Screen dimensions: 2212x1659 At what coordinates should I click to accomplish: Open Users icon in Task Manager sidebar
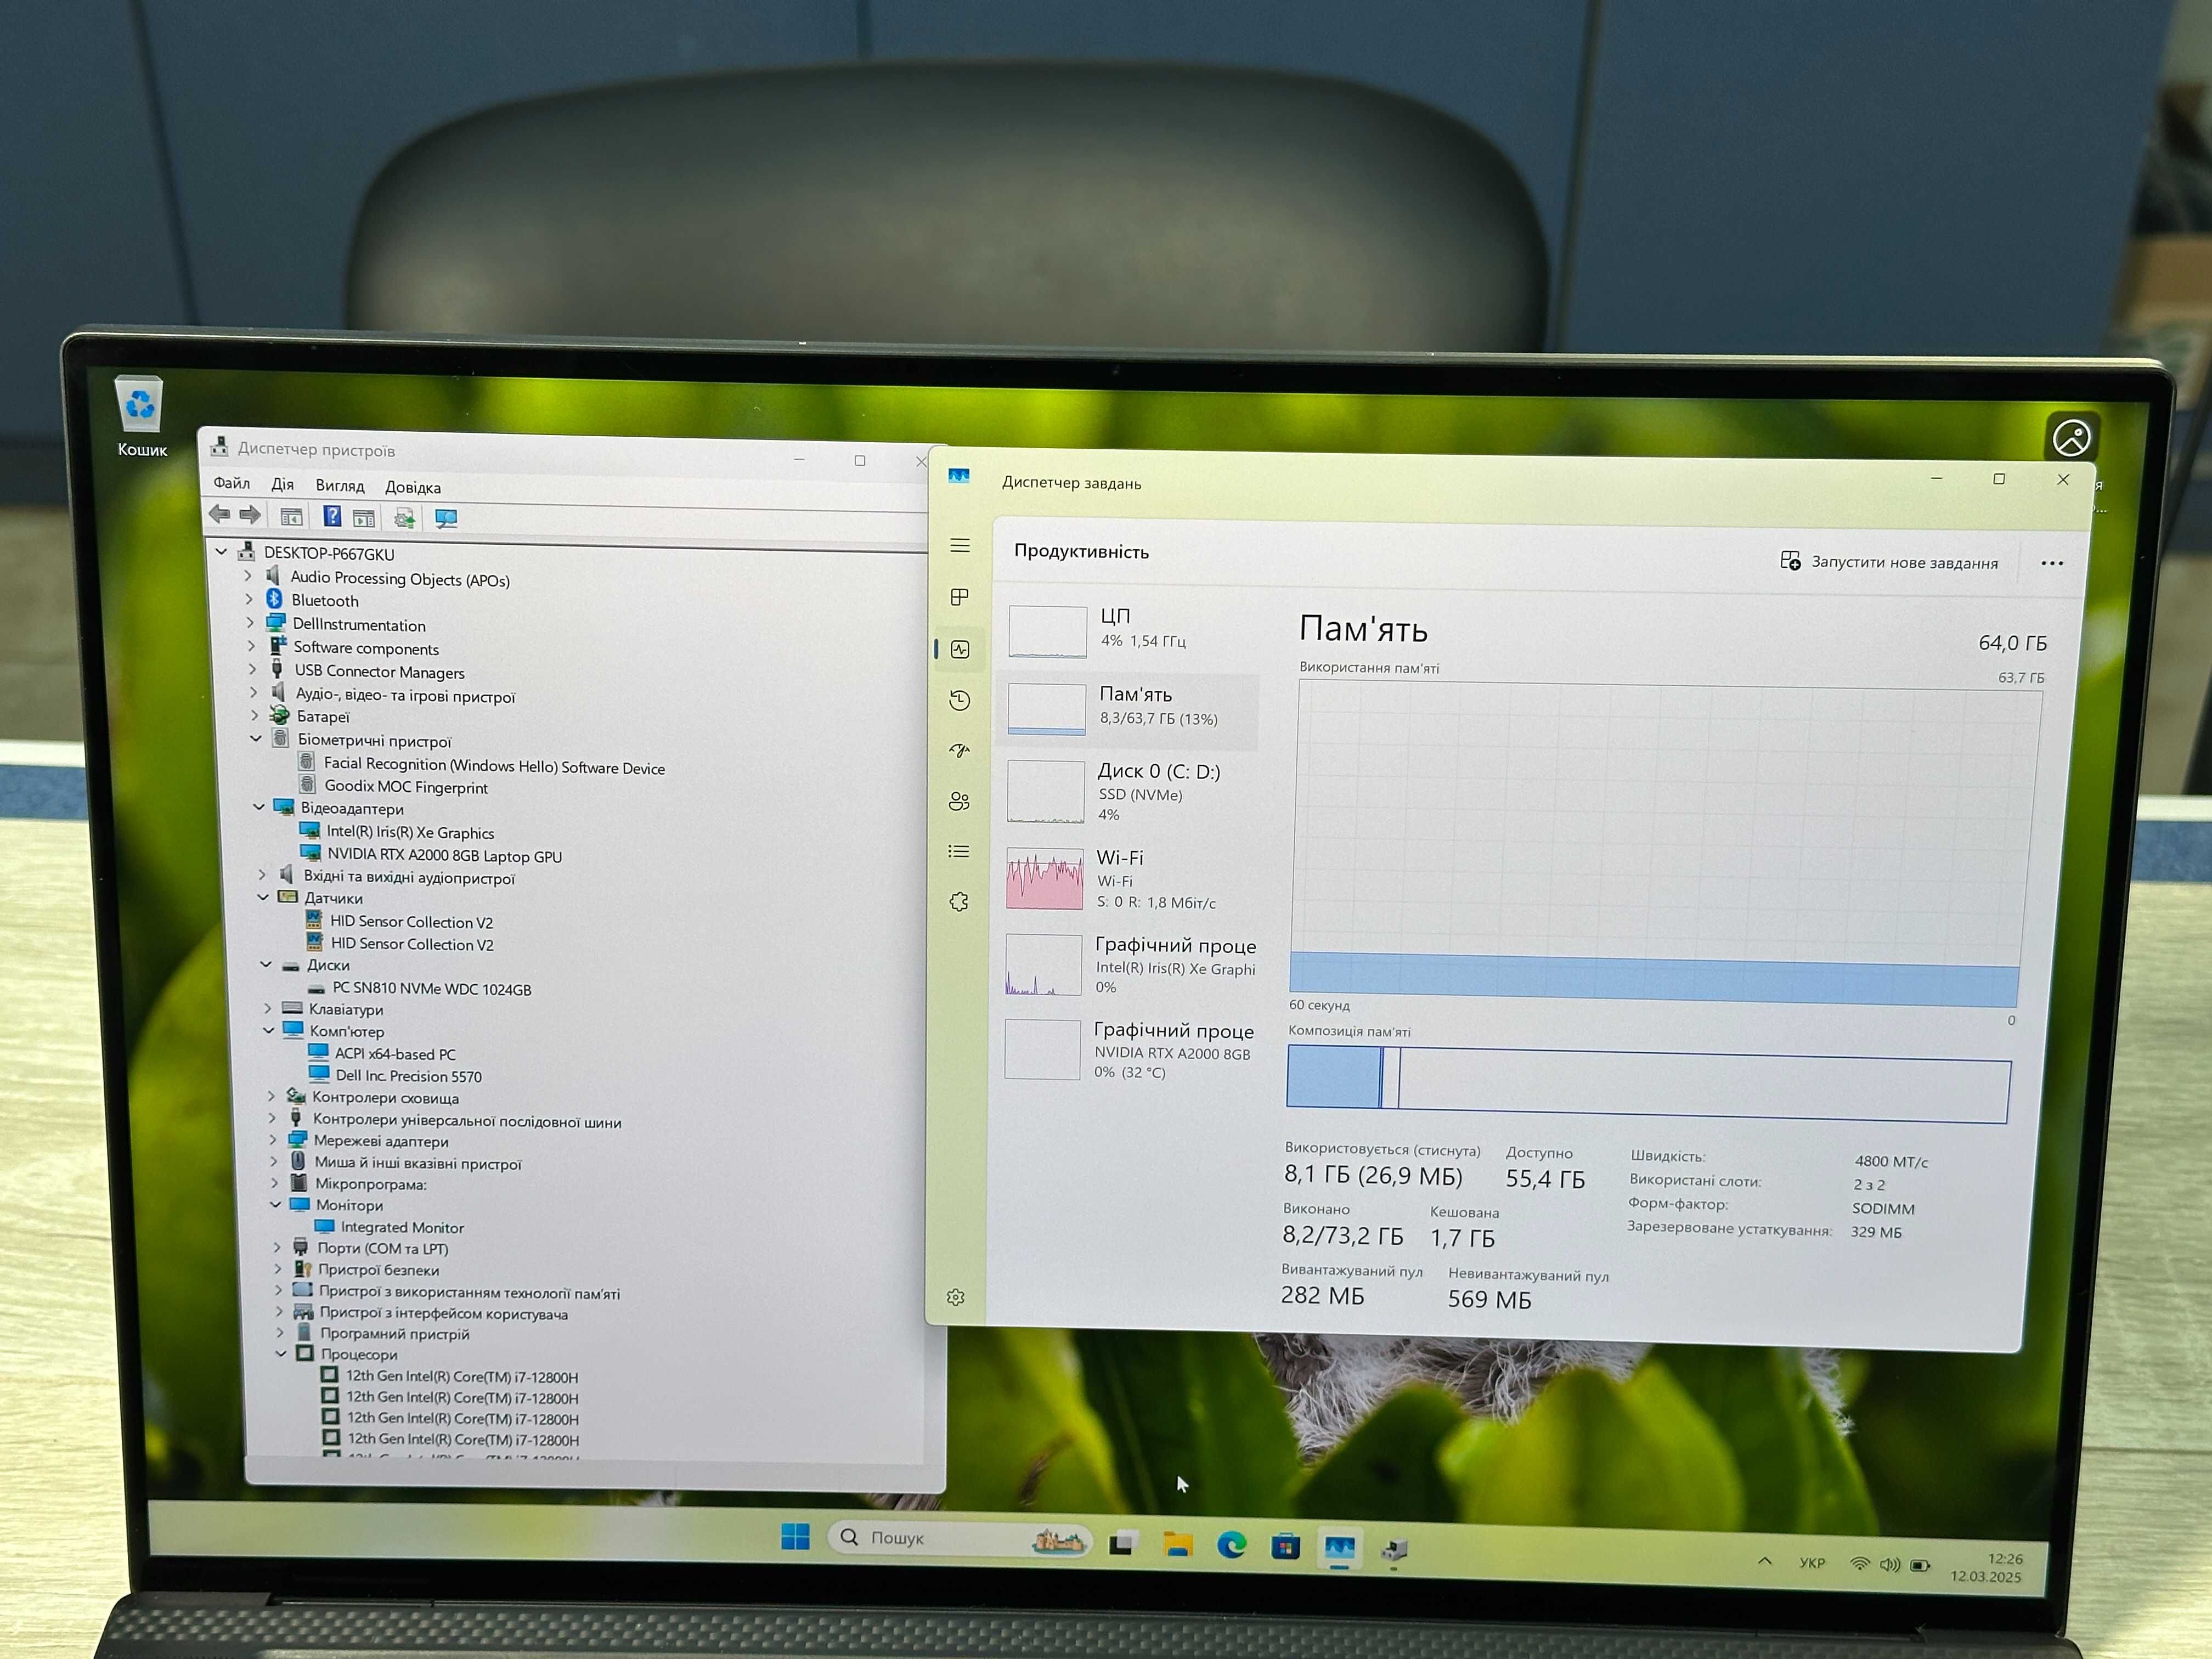[x=960, y=801]
